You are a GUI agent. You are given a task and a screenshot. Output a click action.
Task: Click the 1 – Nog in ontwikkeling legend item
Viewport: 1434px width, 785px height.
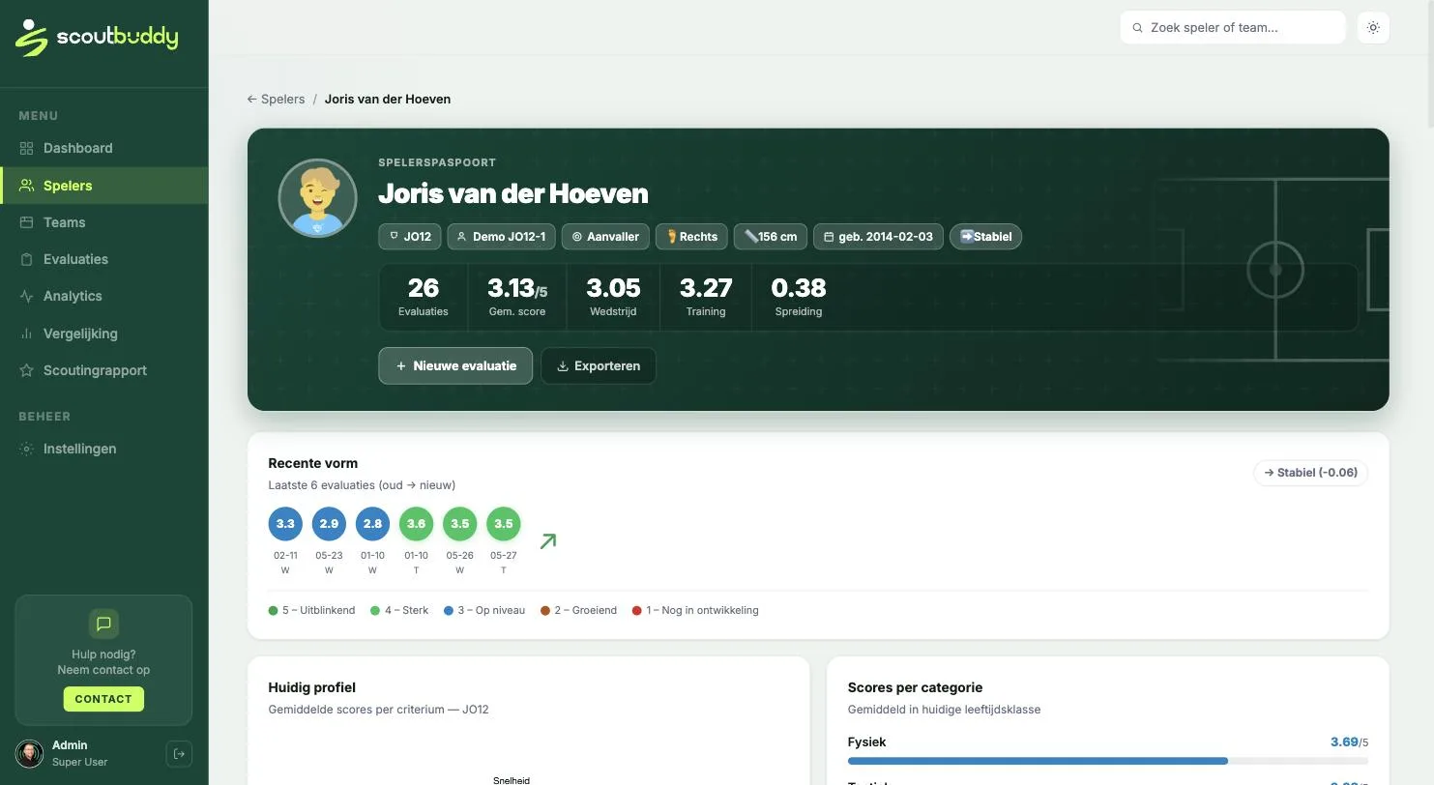[x=695, y=611]
